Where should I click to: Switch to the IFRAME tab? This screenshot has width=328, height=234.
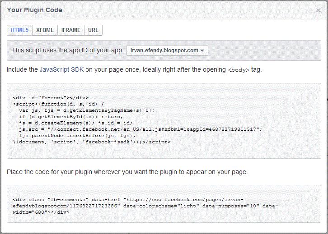pyautogui.click(x=70, y=30)
